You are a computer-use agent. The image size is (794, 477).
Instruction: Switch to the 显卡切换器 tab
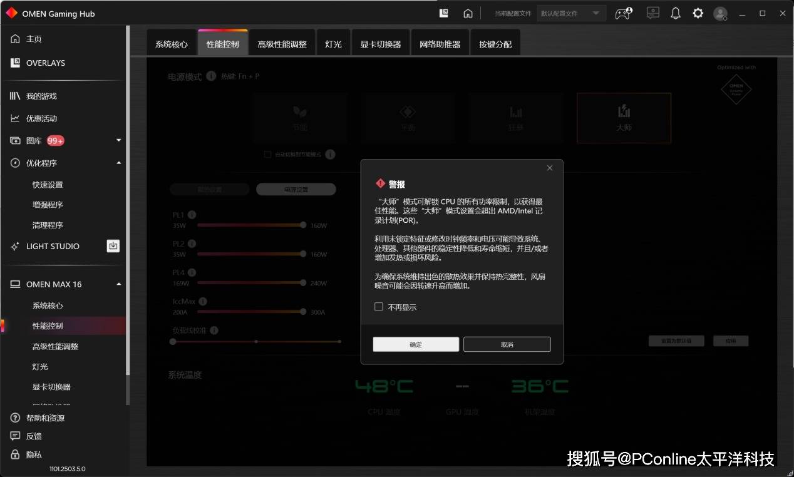(381, 43)
